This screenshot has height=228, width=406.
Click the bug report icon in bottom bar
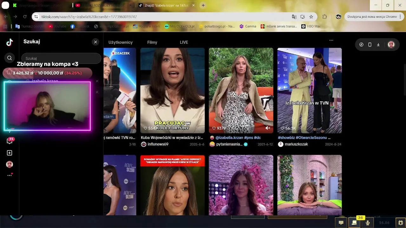click(401, 223)
